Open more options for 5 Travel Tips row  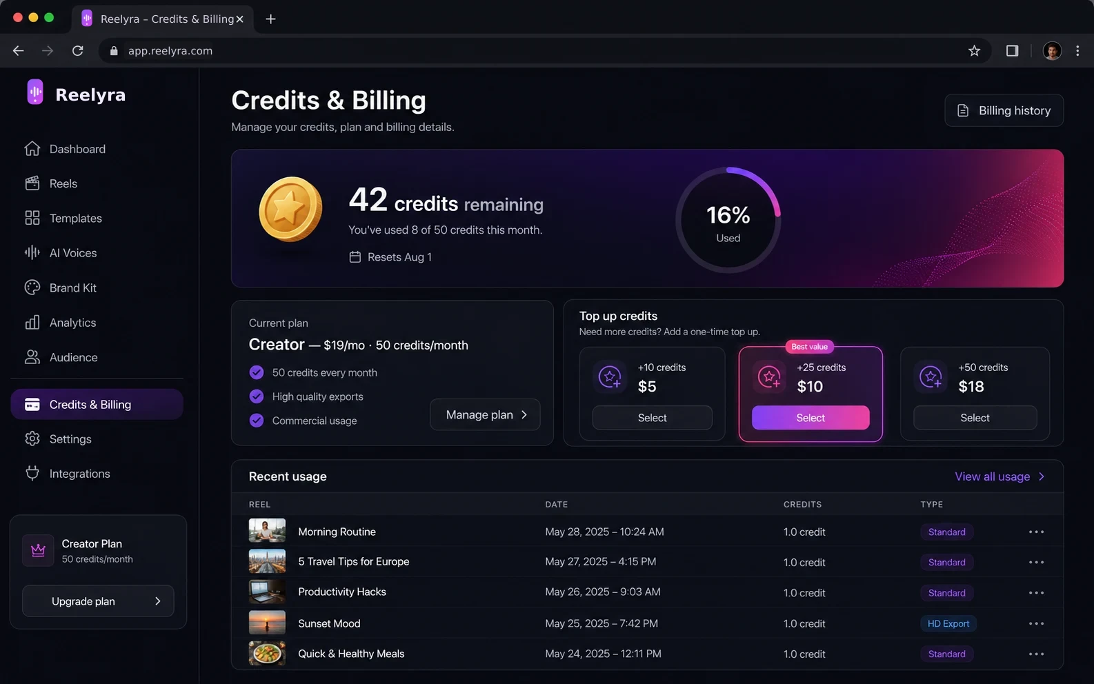tap(1036, 562)
